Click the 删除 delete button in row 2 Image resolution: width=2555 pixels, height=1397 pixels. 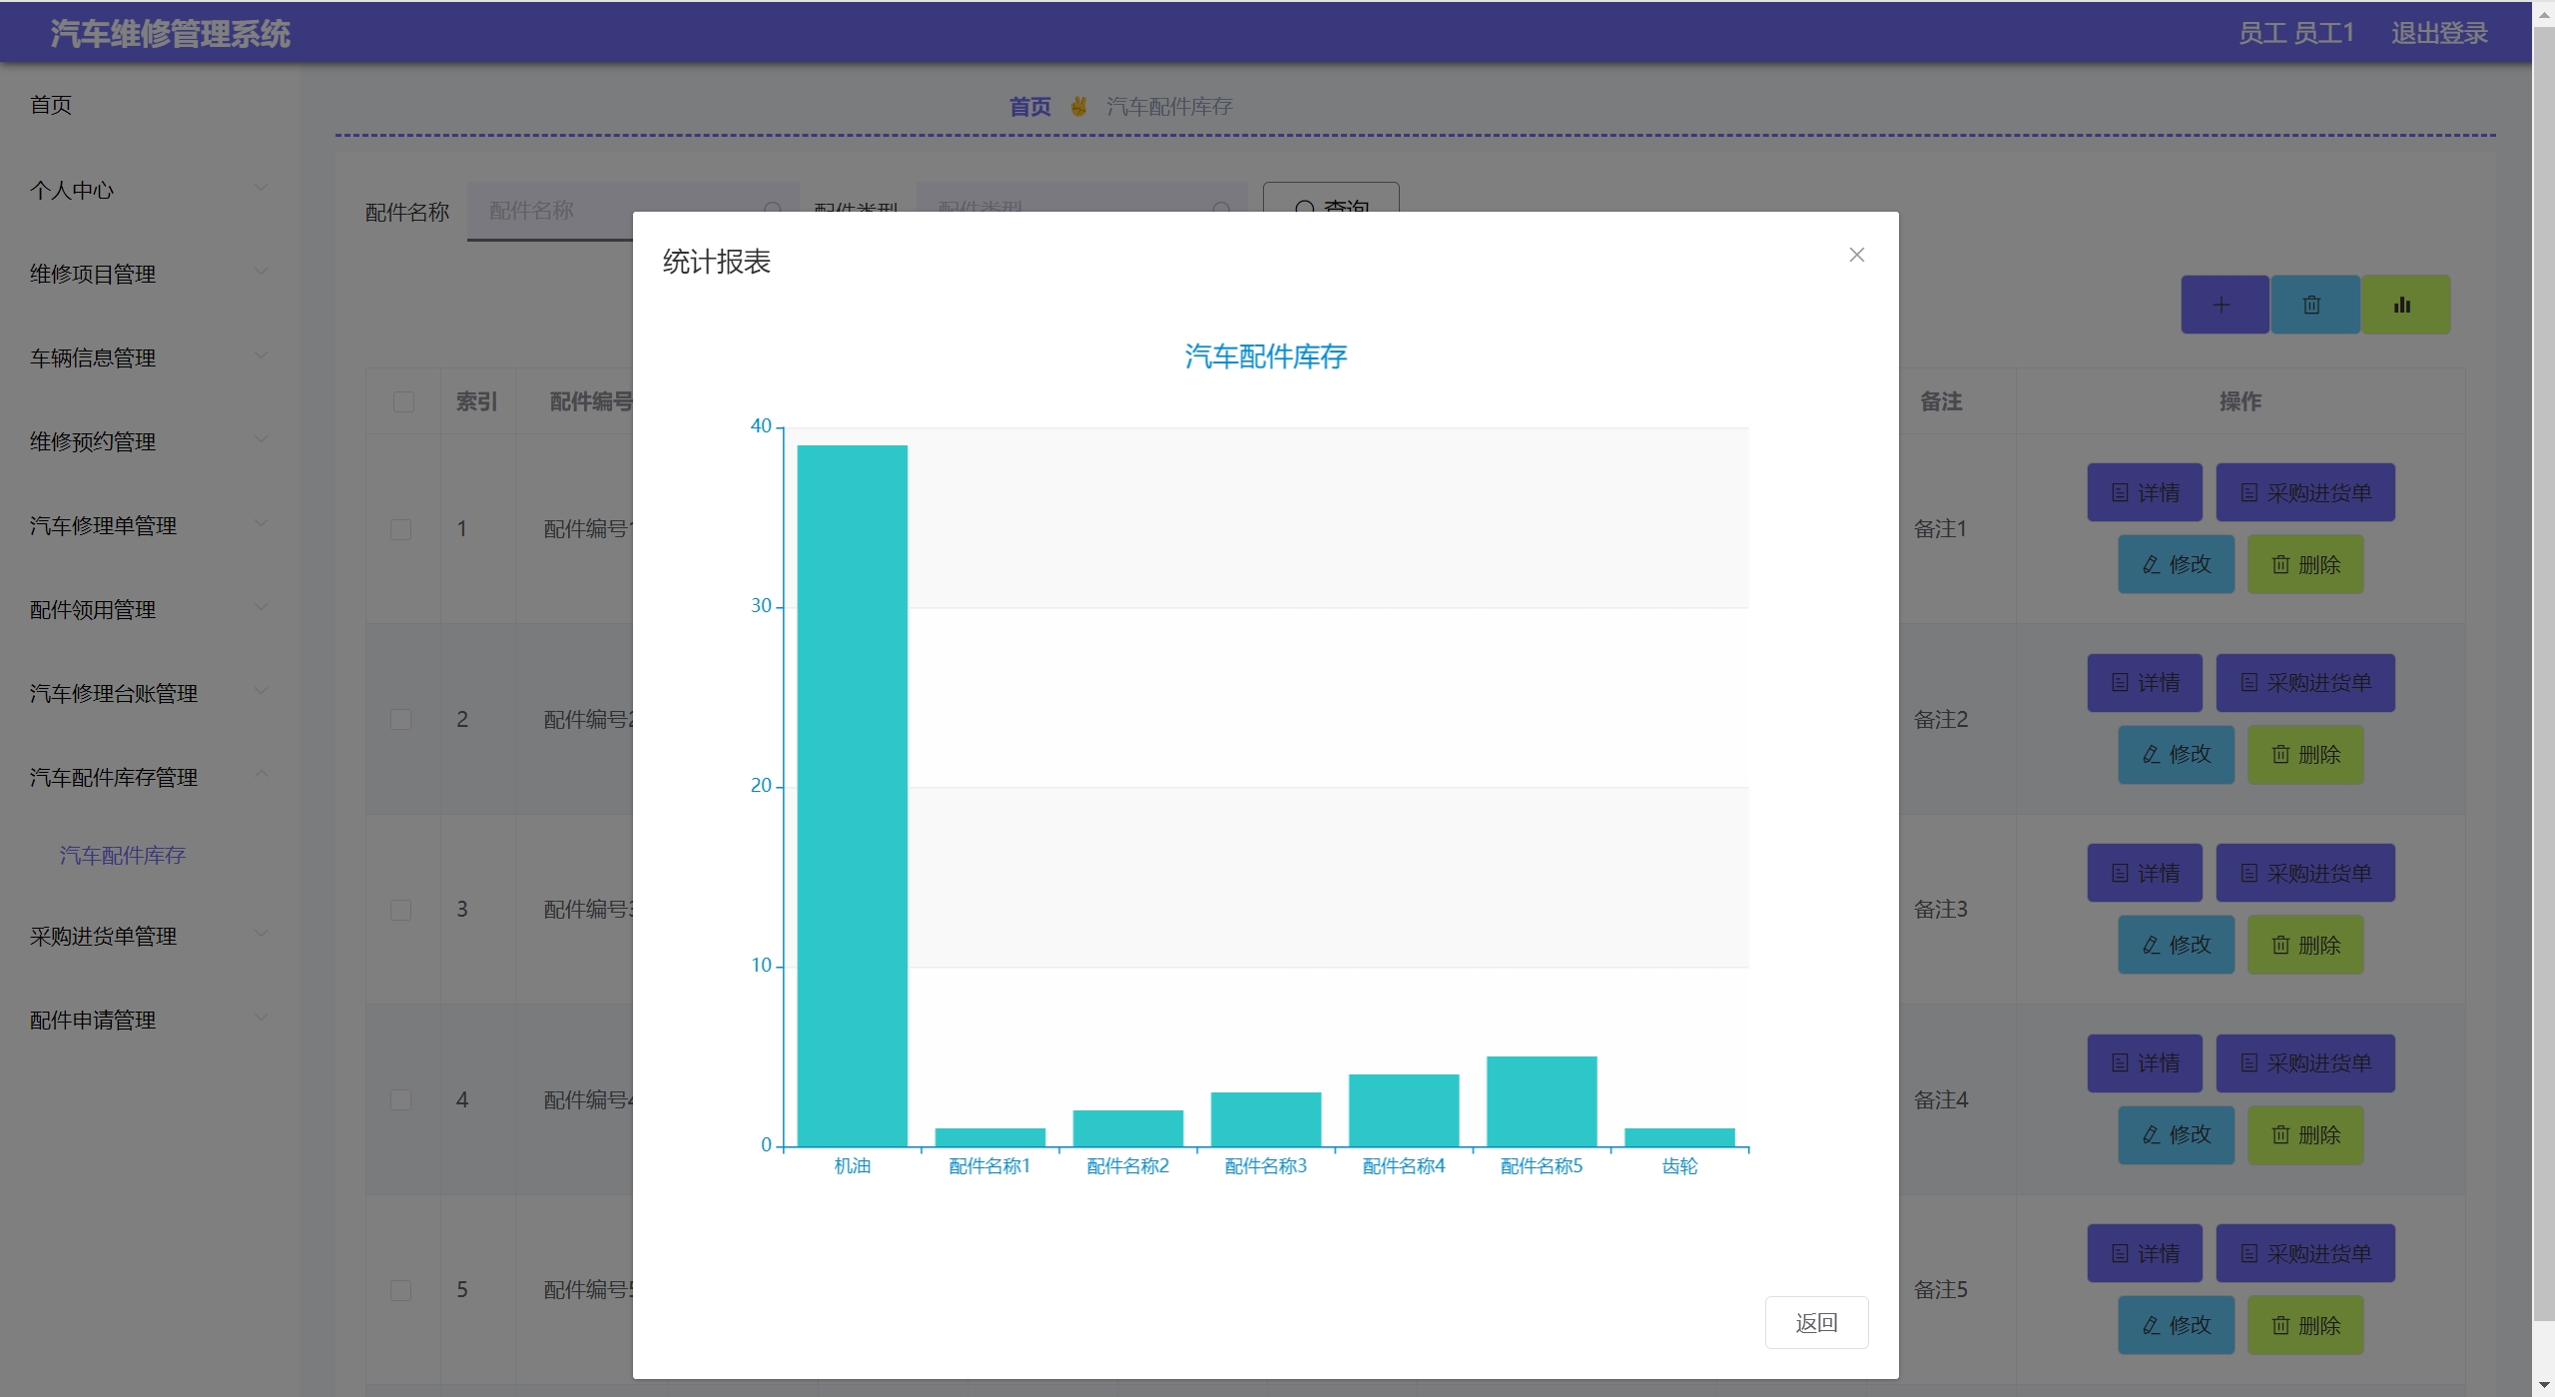[x=2304, y=755]
